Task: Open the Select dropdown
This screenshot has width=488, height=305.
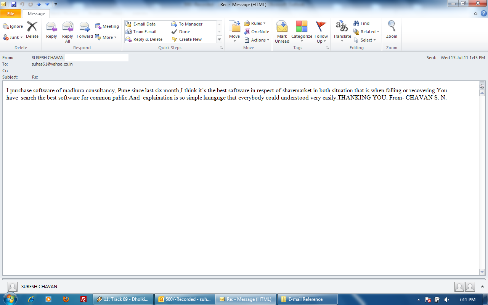Action: click(x=365, y=40)
